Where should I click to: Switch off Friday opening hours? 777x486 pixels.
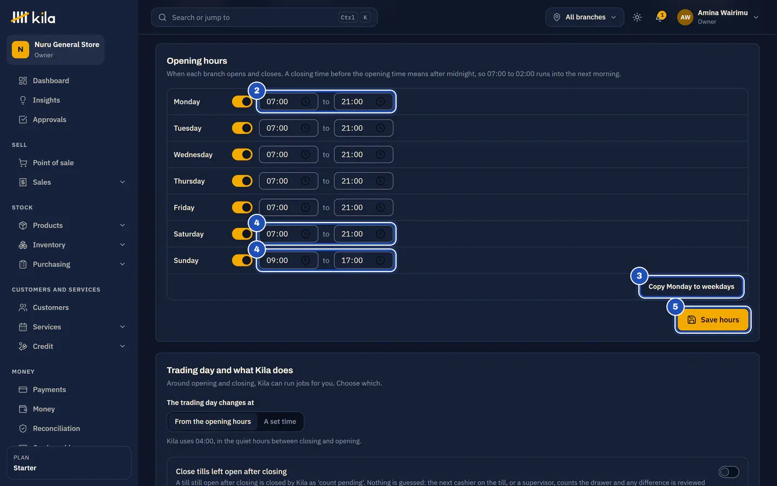click(242, 207)
